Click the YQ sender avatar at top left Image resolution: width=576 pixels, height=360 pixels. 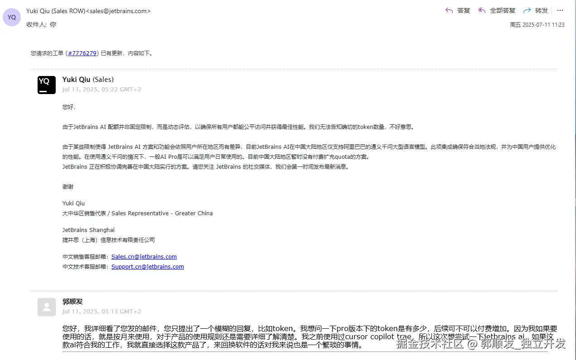tap(11, 17)
